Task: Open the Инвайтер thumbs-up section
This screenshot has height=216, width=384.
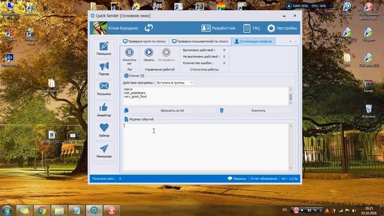Action: click(104, 110)
